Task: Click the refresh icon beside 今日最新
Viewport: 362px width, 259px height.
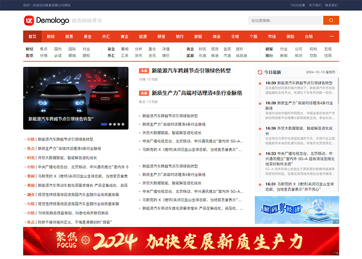Action: pos(260,72)
